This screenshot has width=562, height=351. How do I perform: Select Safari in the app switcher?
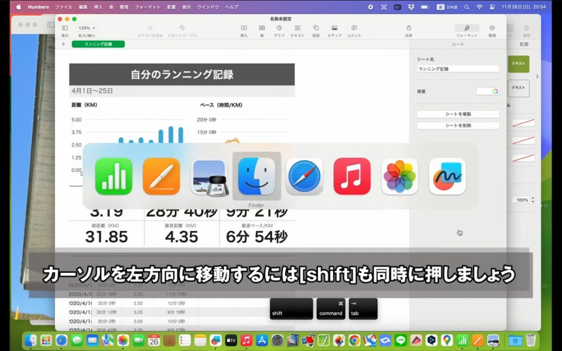pos(304,176)
